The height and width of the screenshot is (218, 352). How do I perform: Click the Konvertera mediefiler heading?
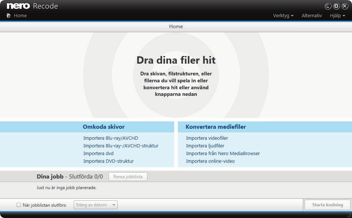click(216, 127)
